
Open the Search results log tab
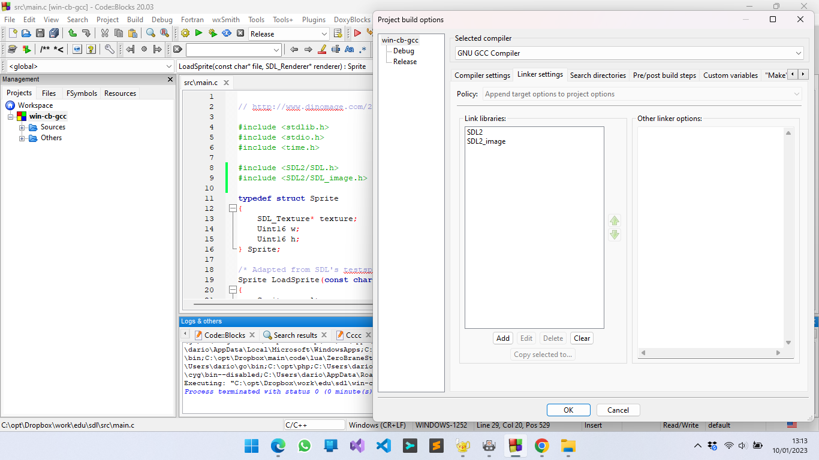[x=295, y=335]
